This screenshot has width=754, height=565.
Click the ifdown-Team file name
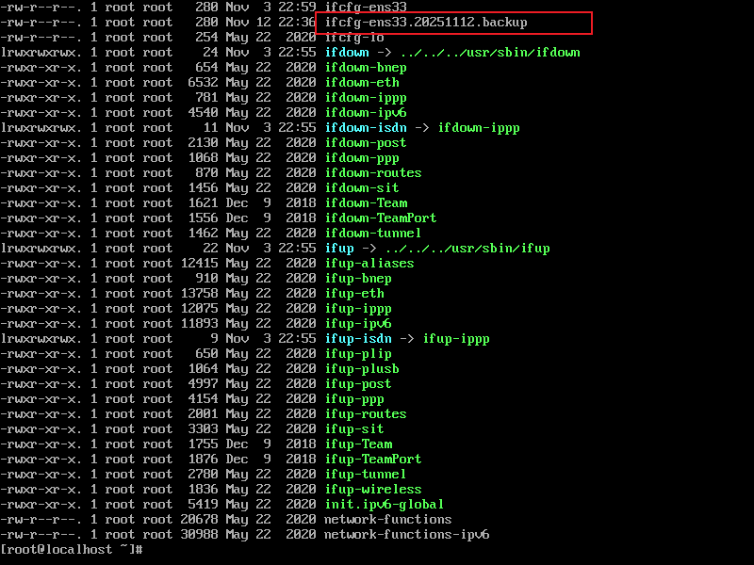[366, 203]
